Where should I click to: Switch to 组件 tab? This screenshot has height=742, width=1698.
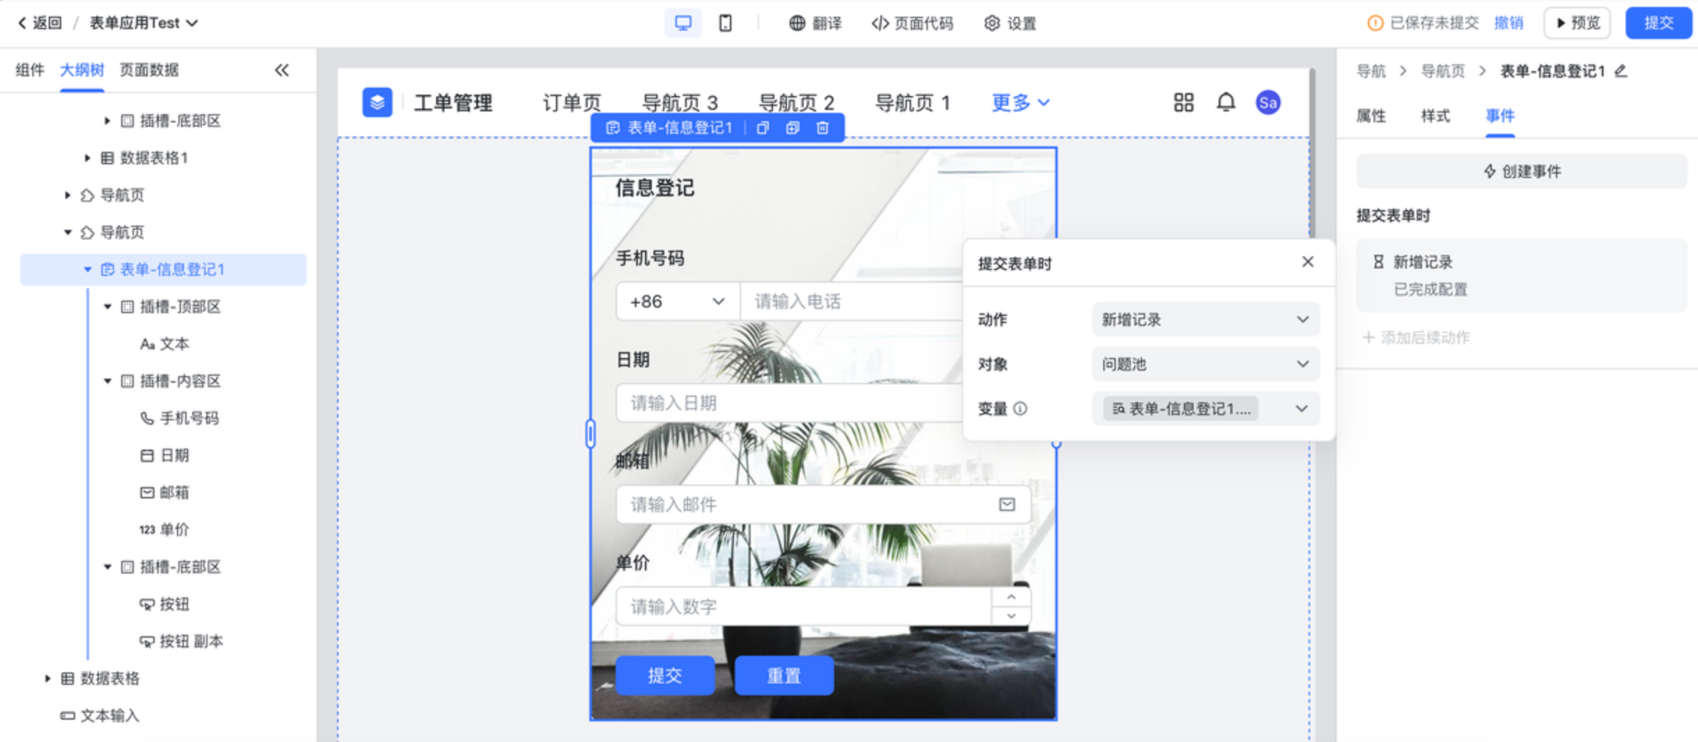(30, 70)
